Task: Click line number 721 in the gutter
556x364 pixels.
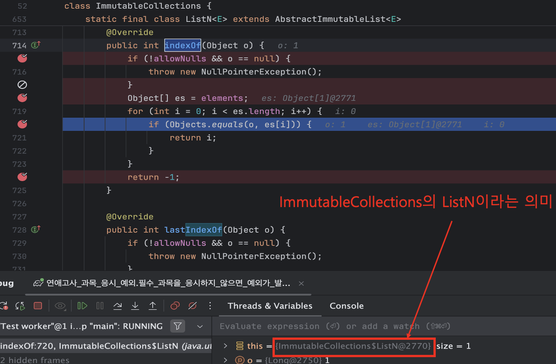Action: coord(19,137)
